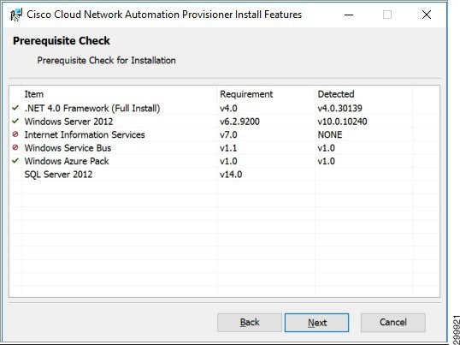Screen dimensions: 460x345
Task: Click detected value v10.0.10240
Action: point(342,122)
